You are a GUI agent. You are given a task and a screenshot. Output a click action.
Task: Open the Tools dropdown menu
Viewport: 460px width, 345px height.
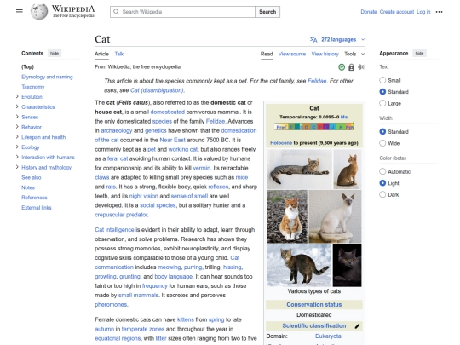pos(354,54)
